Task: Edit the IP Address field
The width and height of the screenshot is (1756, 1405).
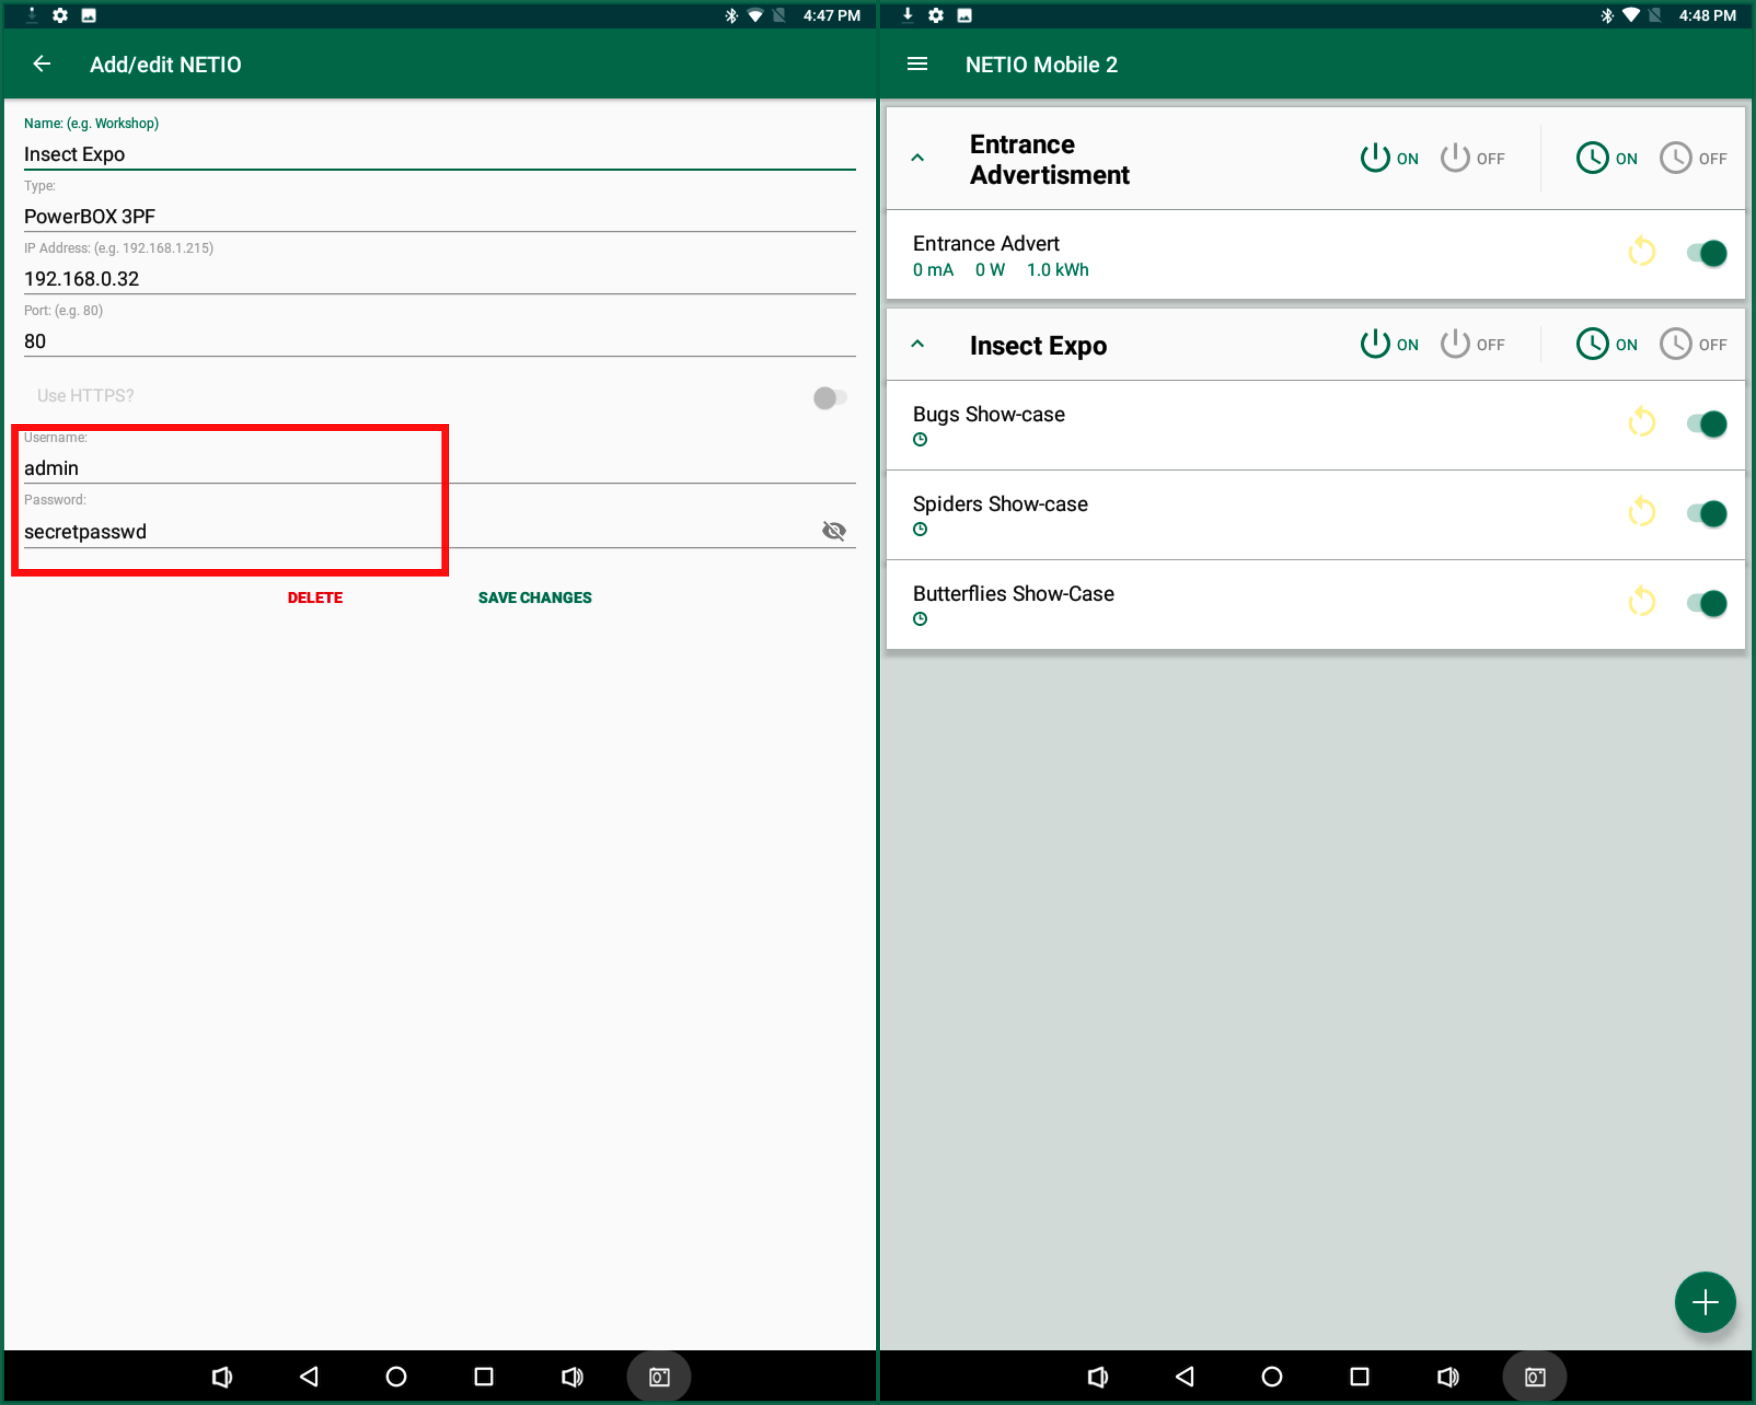Action: point(440,278)
